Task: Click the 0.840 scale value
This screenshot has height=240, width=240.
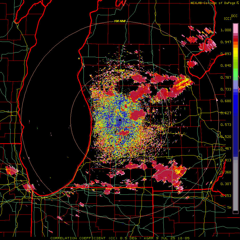Action: tap(226, 66)
